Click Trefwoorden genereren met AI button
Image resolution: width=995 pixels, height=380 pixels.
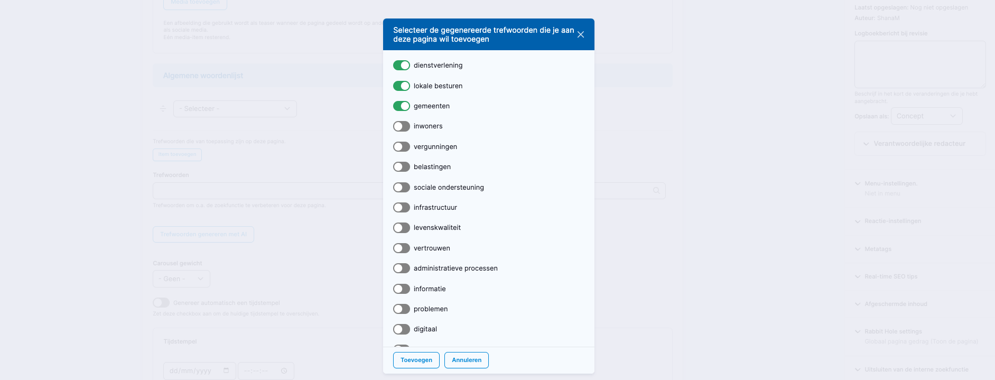(203, 234)
